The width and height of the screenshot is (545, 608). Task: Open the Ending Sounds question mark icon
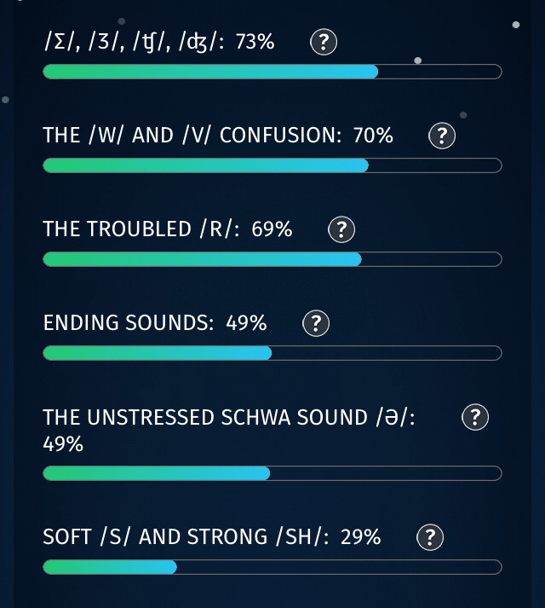point(316,323)
